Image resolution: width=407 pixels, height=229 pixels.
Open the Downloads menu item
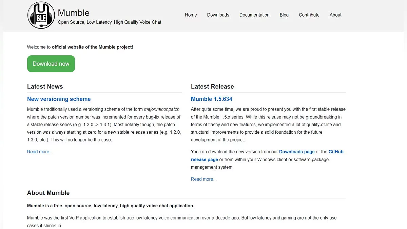point(218,15)
